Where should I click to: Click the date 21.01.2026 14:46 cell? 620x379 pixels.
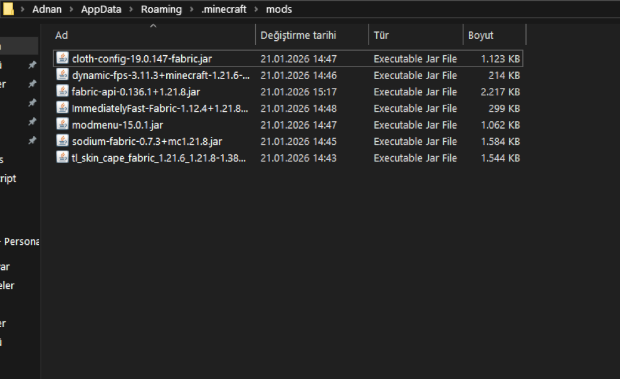298,75
